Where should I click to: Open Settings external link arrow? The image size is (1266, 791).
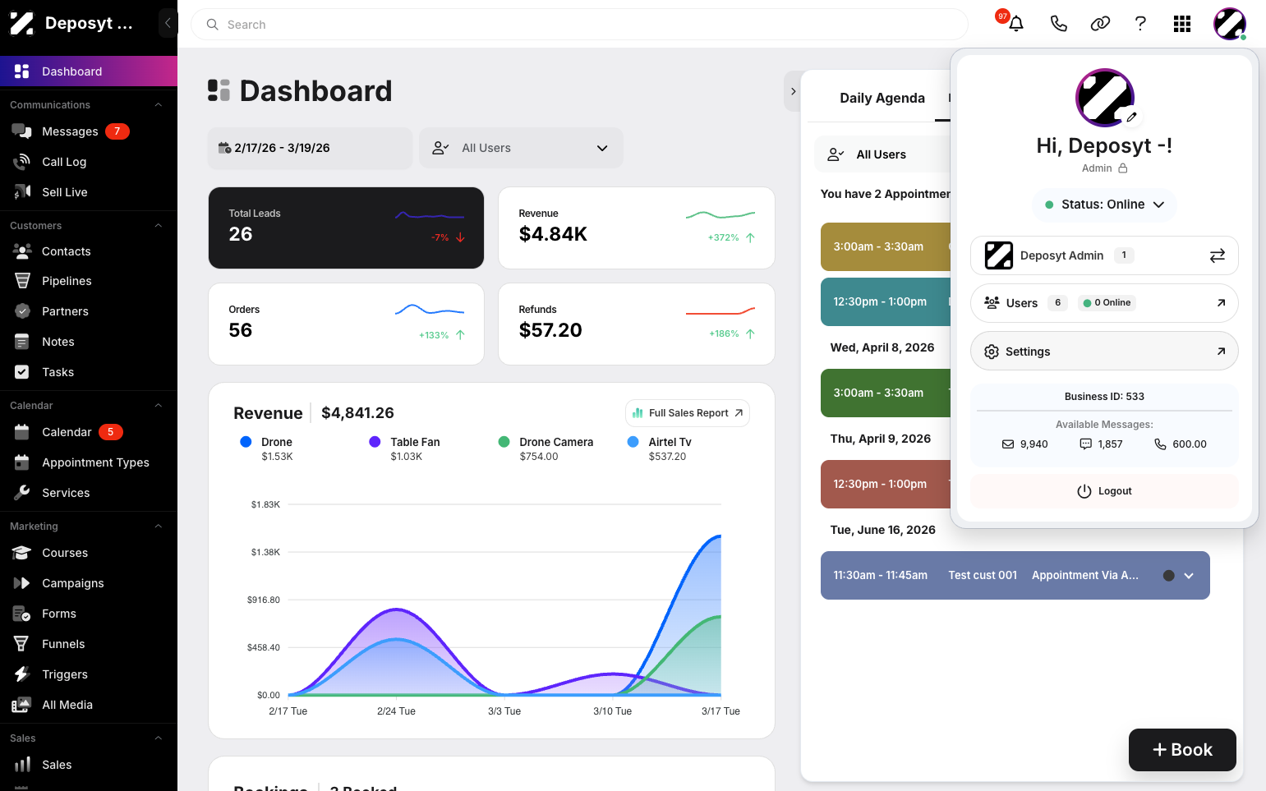pyautogui.click(x=1221, y=352)
